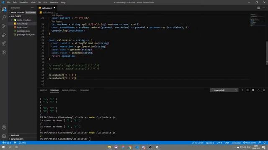Click the editor vertical scrollbar
This screenshot has height=150, width=268.
[x=267, y=53]
